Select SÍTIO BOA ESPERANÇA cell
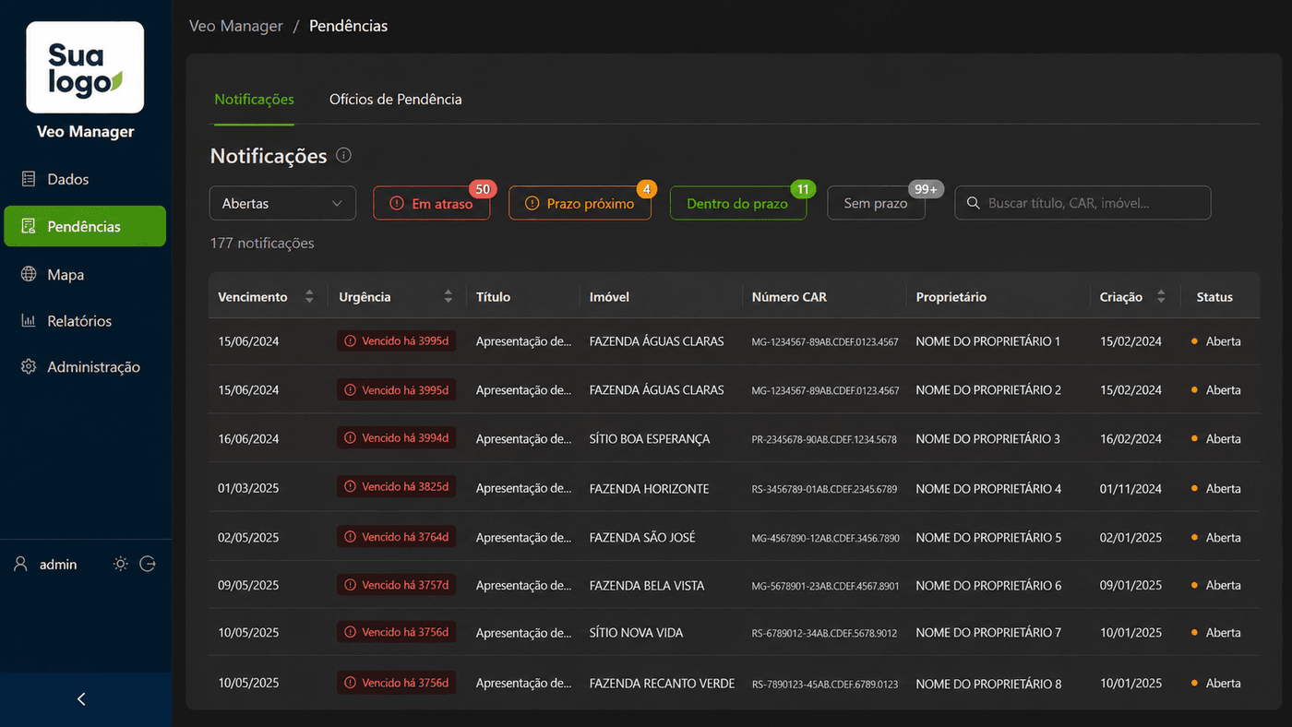The width and height of the screenshot is (1292, 727). point(650,439)
